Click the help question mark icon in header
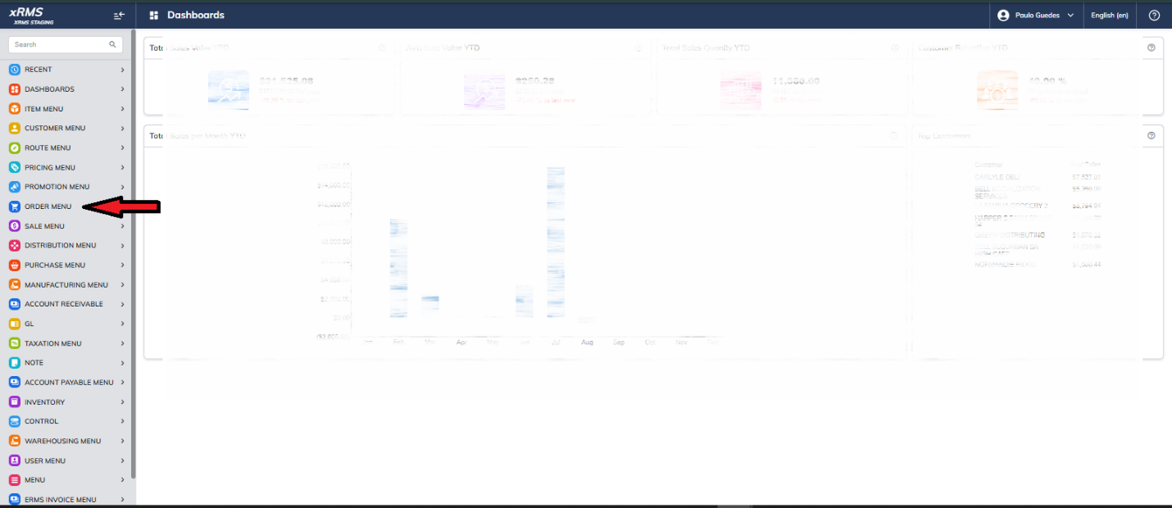 click(x=1155, y=16)
